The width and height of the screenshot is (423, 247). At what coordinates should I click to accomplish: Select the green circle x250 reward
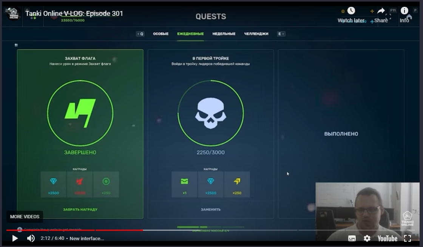[x=106, y=184]
